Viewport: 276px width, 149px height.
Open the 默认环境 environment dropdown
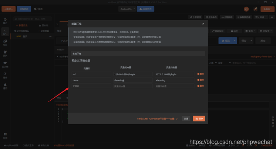(261, 17)
